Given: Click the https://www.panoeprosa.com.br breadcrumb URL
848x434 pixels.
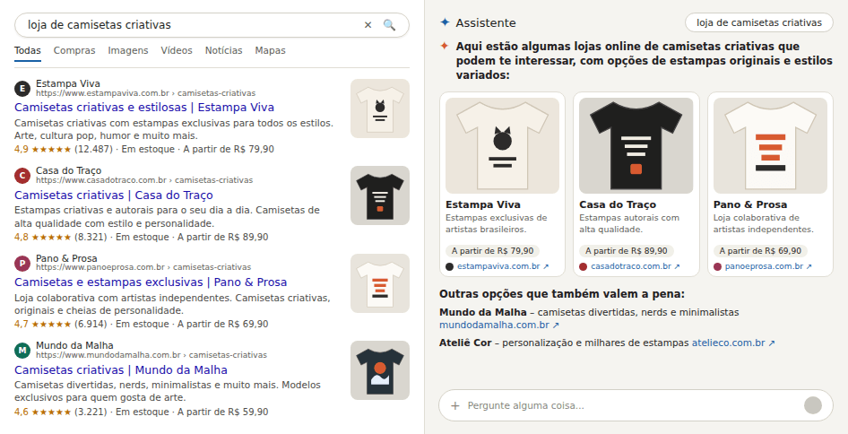Looking at the screenshot, I should click(143, 267).
